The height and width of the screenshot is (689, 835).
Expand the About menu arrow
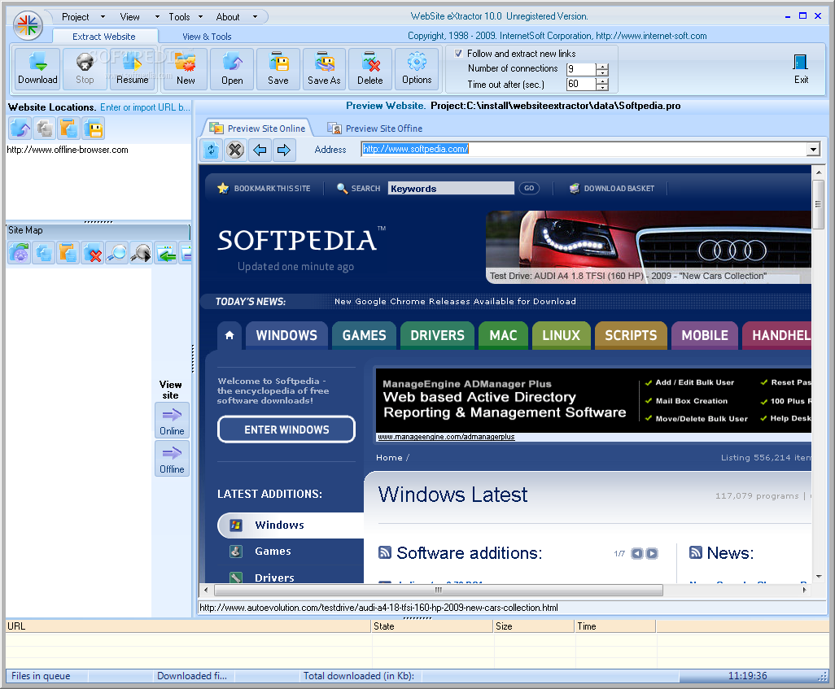click(255, 17)
